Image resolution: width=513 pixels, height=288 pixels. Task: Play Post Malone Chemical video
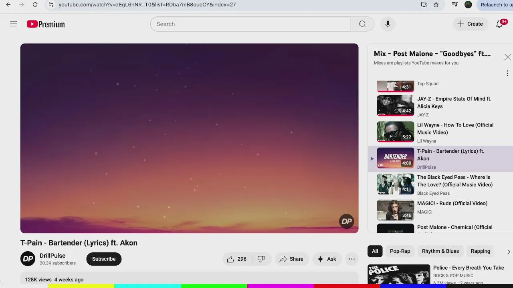point(454,227)
